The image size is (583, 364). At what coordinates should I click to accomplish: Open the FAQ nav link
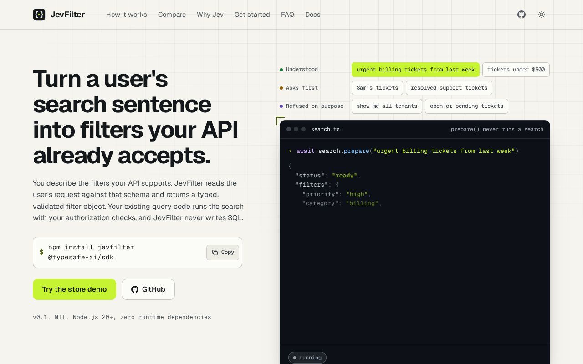pyautogui.click(x=287, y=15)
